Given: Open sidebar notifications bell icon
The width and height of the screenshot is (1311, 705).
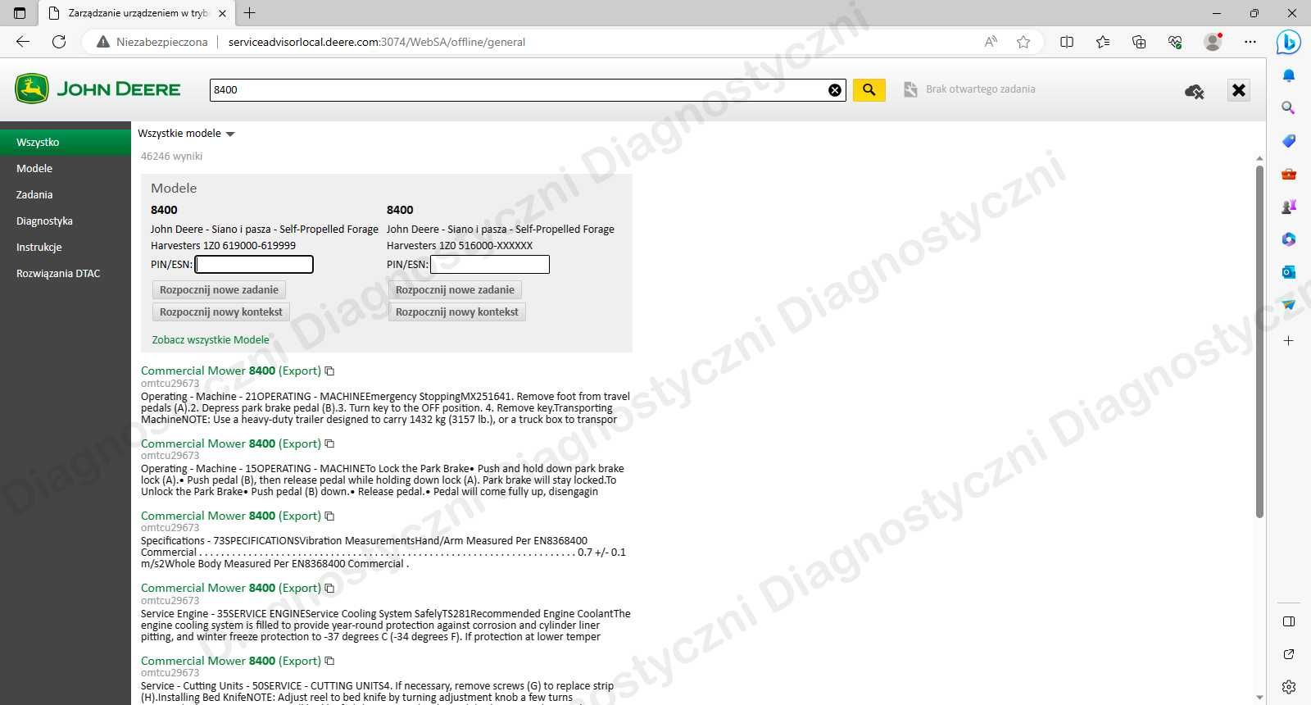Looking at the screenshot, I should (x=1289, y=75).
